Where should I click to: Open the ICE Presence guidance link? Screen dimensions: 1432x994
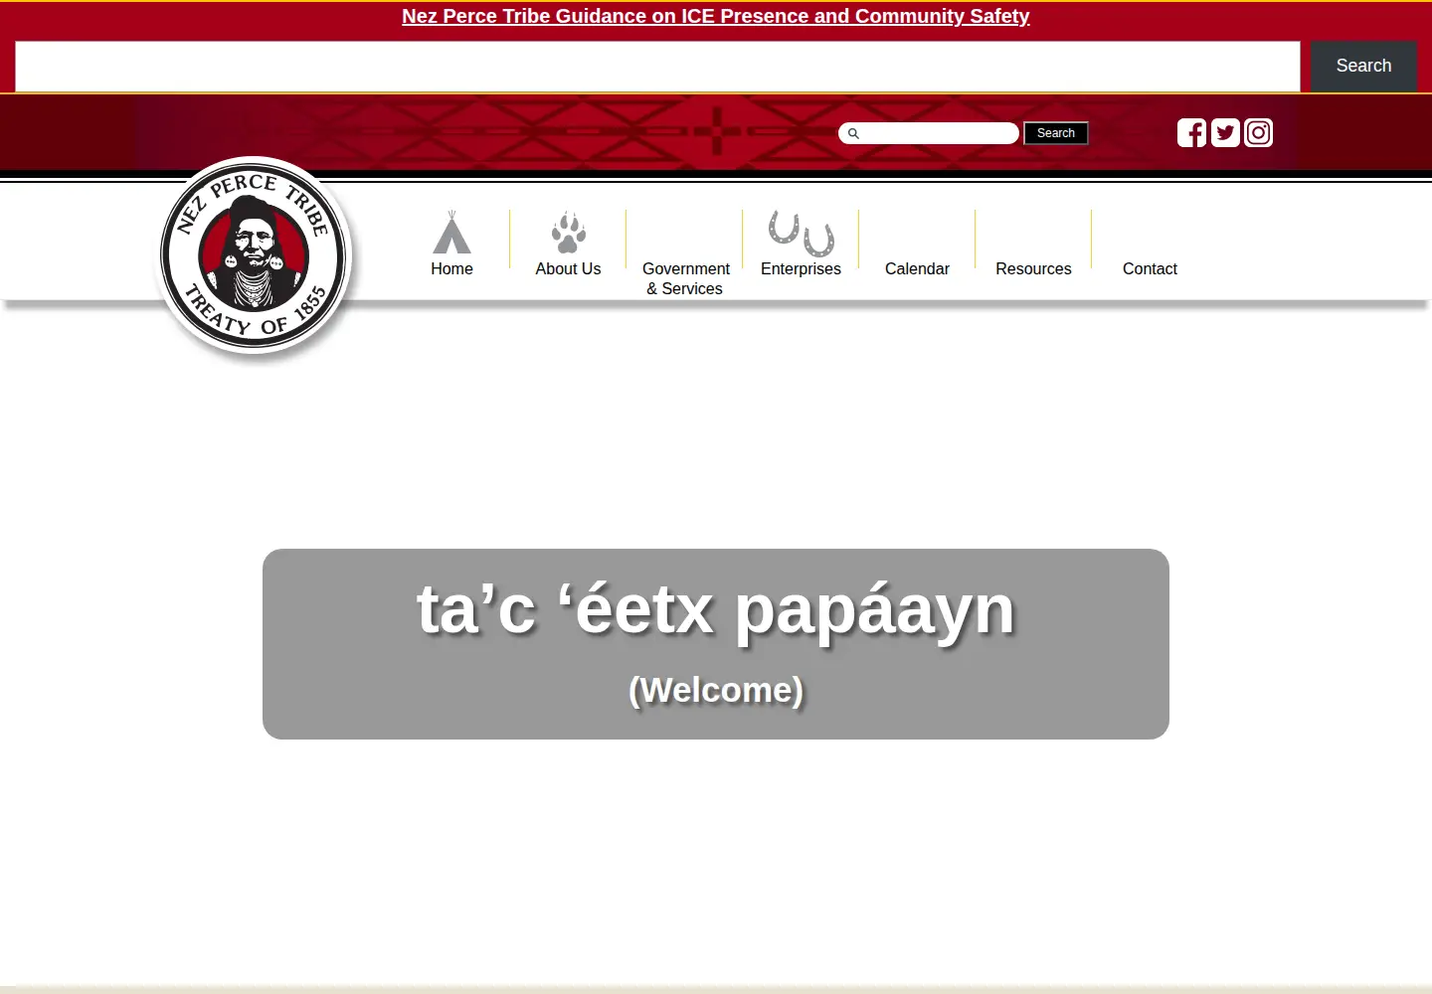tap(715, 16)
